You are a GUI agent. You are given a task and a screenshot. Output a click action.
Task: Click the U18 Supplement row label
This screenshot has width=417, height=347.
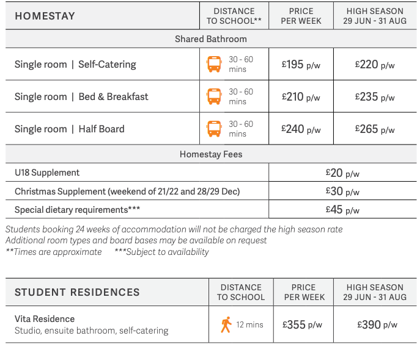click(47, 173)
